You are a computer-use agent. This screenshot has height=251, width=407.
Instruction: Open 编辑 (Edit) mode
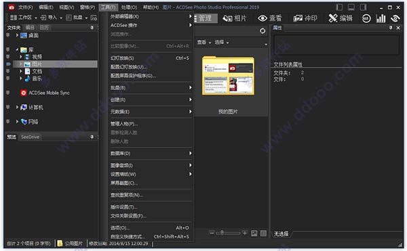pyautogui.click(x=341, y=18)
